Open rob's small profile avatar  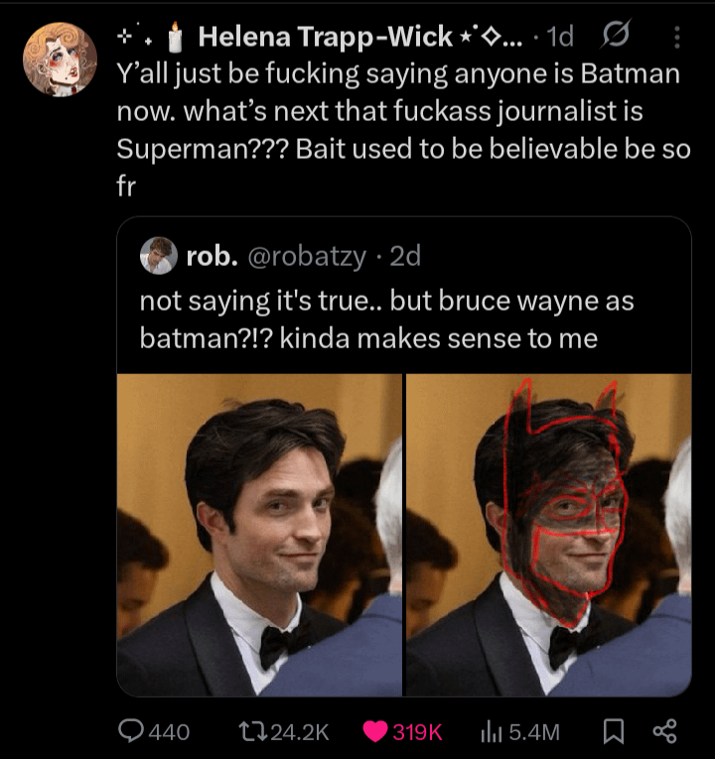pos(157,257)
